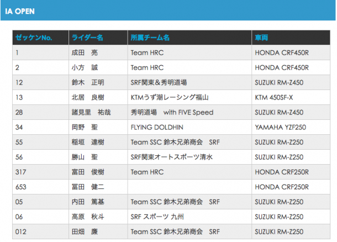
Task: Click bib number 13 cell
Action: (41, 97)
